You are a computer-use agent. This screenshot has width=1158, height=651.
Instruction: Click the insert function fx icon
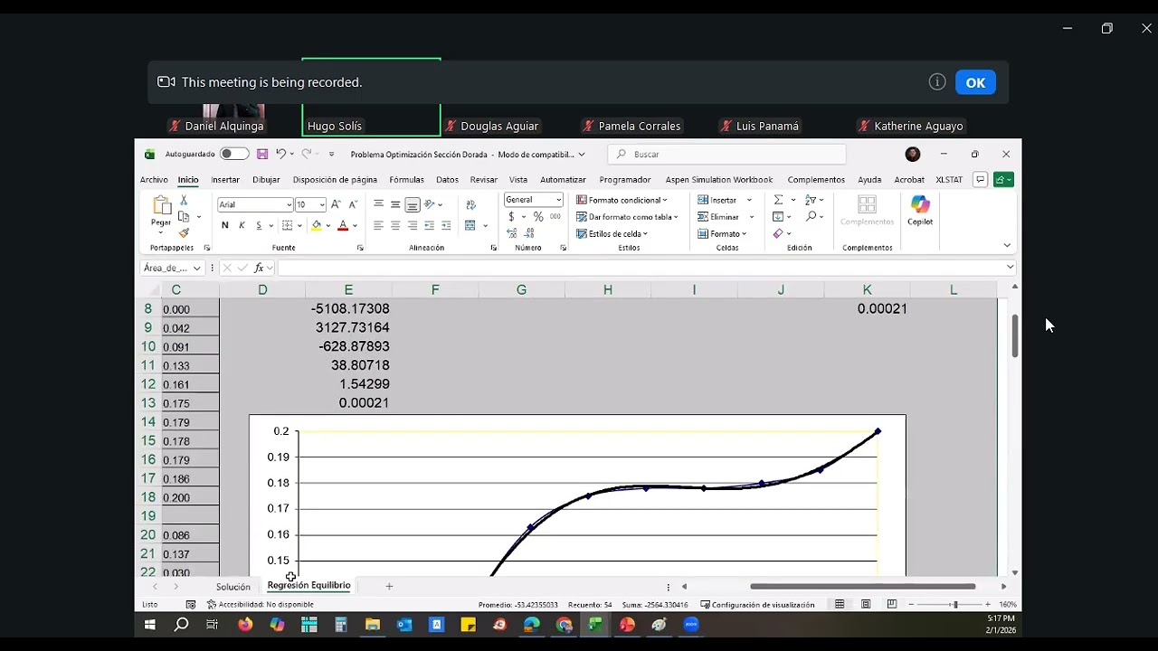click(259, 268)
